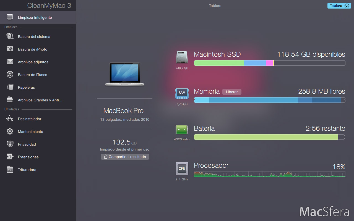This screenshot has width=354, height=221.
Task: Click the Batería heading
Action: pyautogui.click(x=204, y=128)
